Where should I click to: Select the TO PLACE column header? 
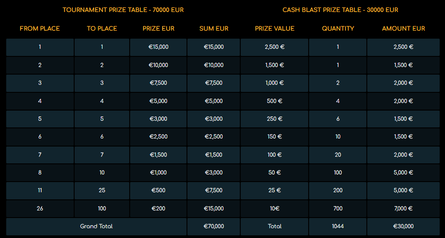tap(102, 28)
